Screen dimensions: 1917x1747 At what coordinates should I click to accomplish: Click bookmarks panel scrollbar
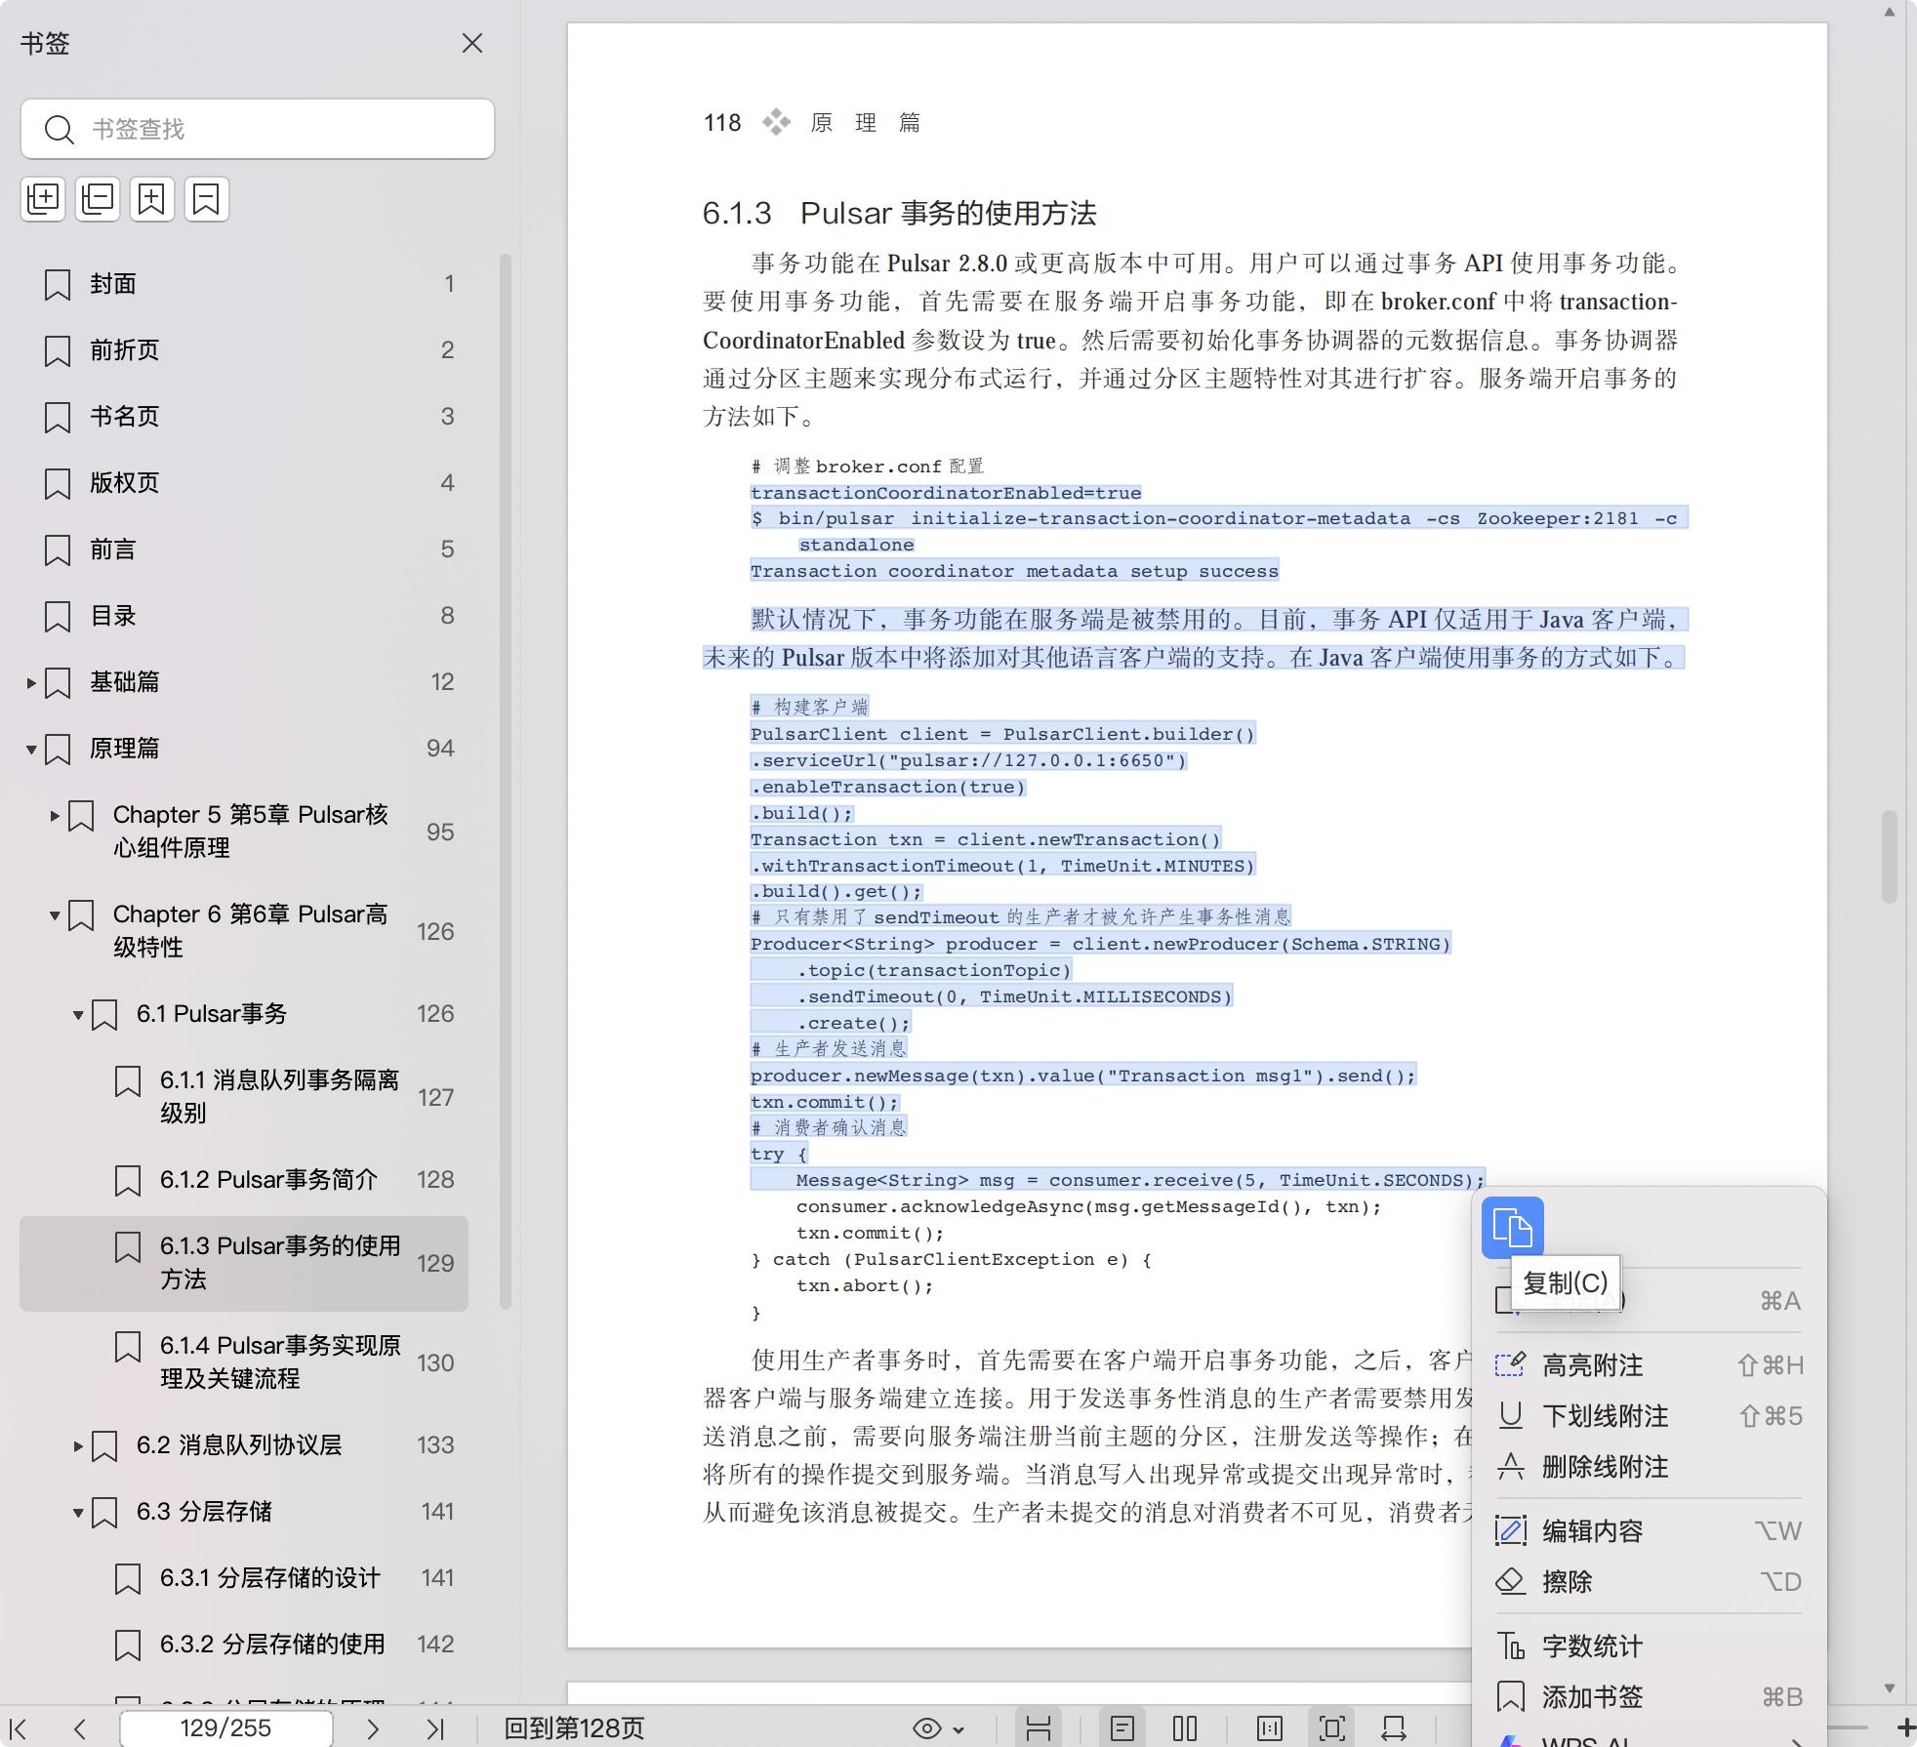[x=506, y=781]
